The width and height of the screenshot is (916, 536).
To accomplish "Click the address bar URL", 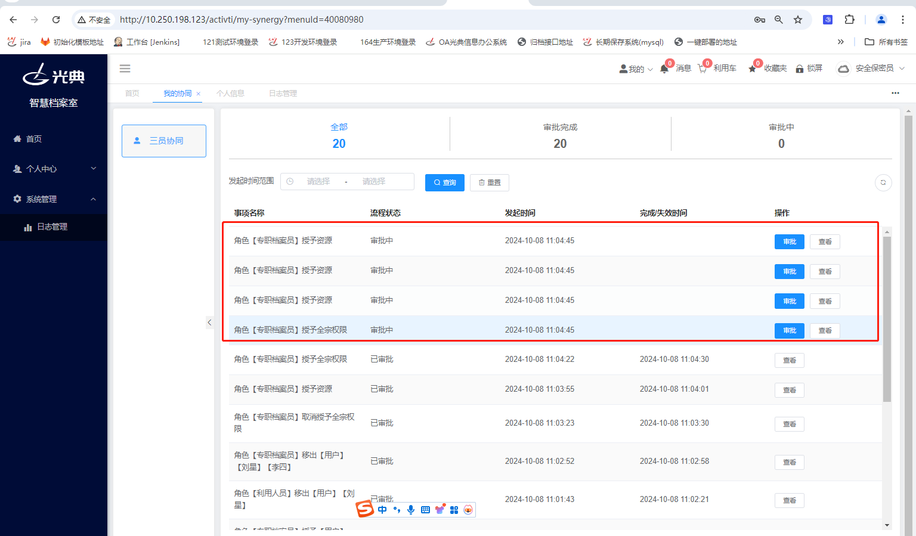I will 242,20.
